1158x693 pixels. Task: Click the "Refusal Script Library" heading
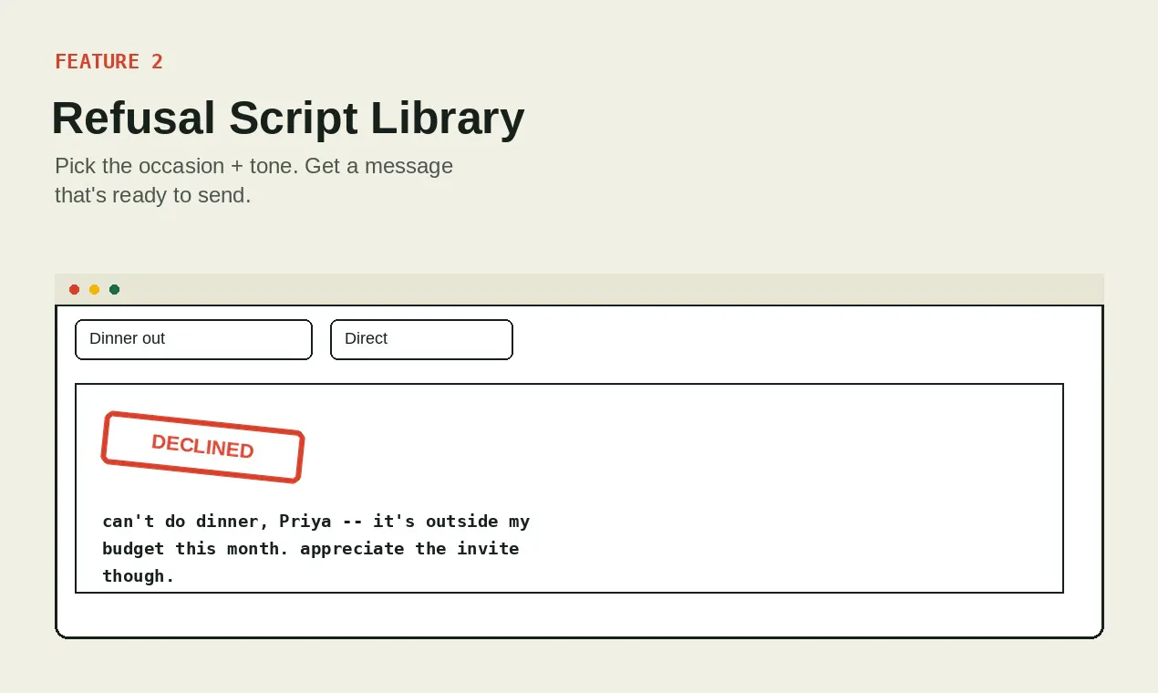click(288, 119)
